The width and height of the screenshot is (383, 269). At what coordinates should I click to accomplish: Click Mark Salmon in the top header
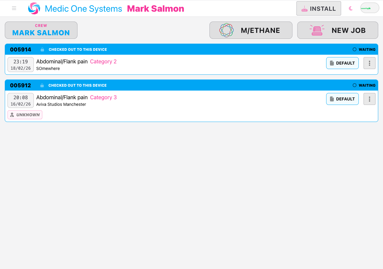click(x=155, y=8)
